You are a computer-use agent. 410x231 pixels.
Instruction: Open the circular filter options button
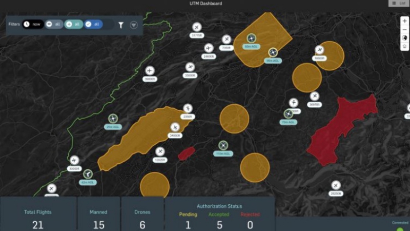point(133,25)
